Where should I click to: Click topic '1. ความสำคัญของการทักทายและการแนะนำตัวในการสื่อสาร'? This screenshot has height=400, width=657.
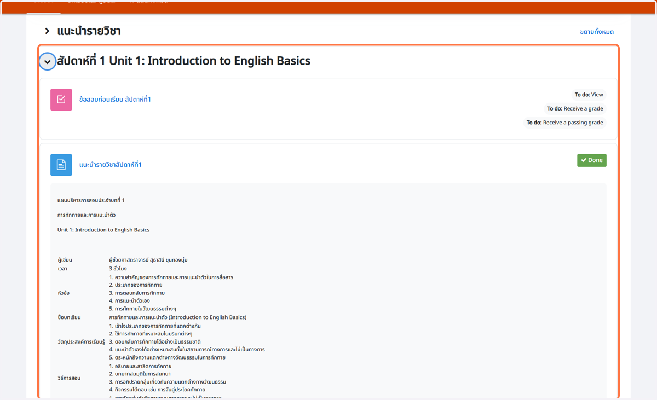pyautogui.click(x=171, y=277)
